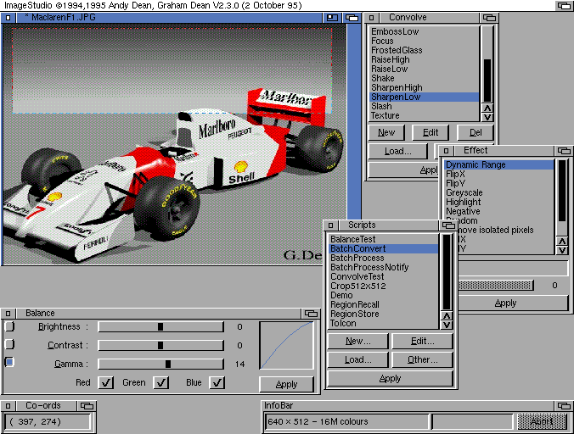This screenshot has width=574, height=434.
Task: Click the depth gadget of the Balance window
Action: point(311,314)
